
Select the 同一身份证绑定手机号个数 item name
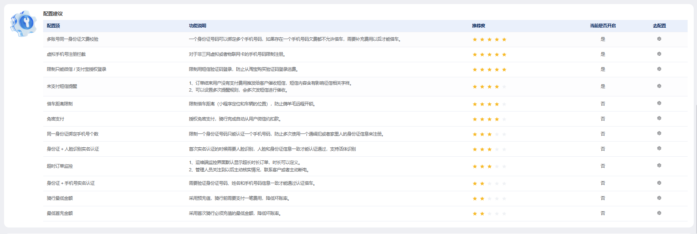click(x=73, y=134)
